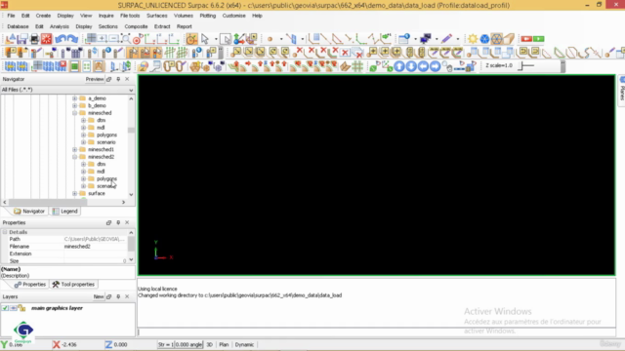Click the sun lighting icon
Image resolution: width=625 pixels, height=351 pixels.
pyautogui.click(x=473, y=39)
